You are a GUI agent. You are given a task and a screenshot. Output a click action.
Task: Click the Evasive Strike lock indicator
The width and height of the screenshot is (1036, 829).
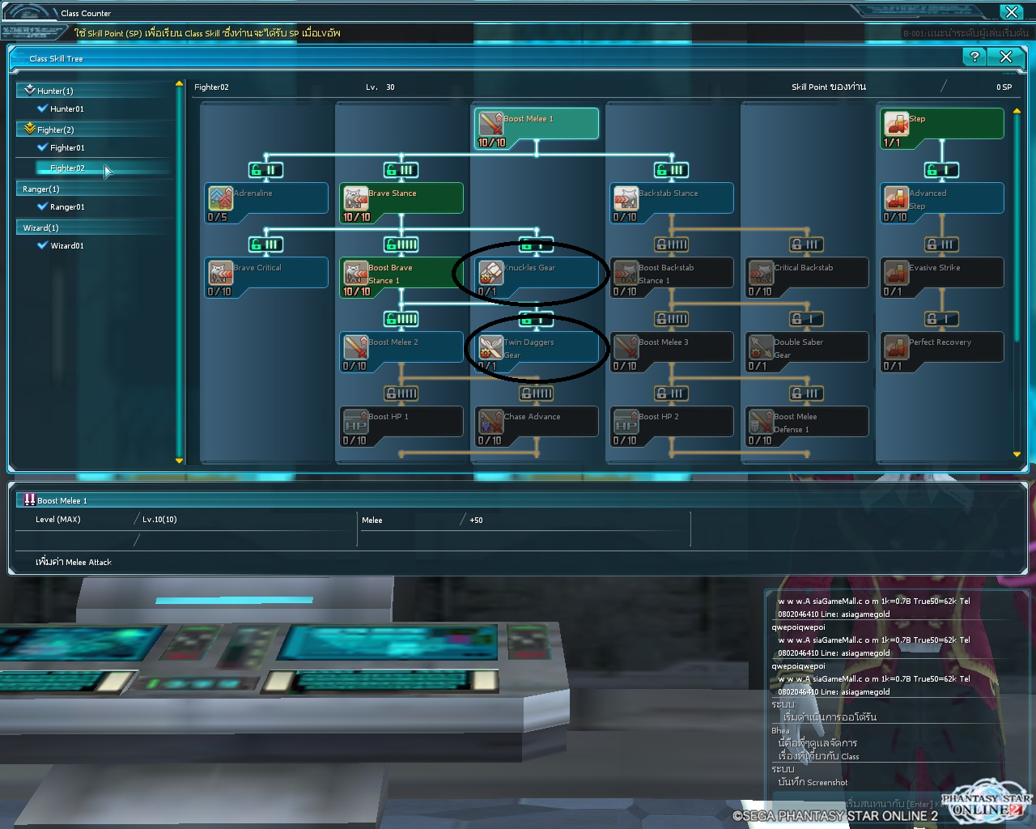click(941, 244)
